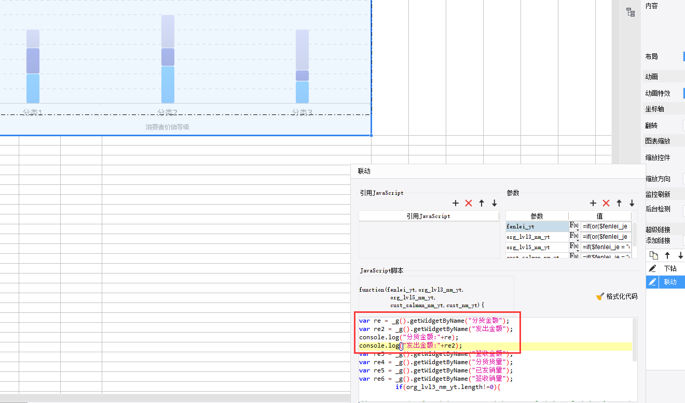Screen dimensions: 685x403
Task: Select the 联动 hyperlink item
Action: (670, 282)
